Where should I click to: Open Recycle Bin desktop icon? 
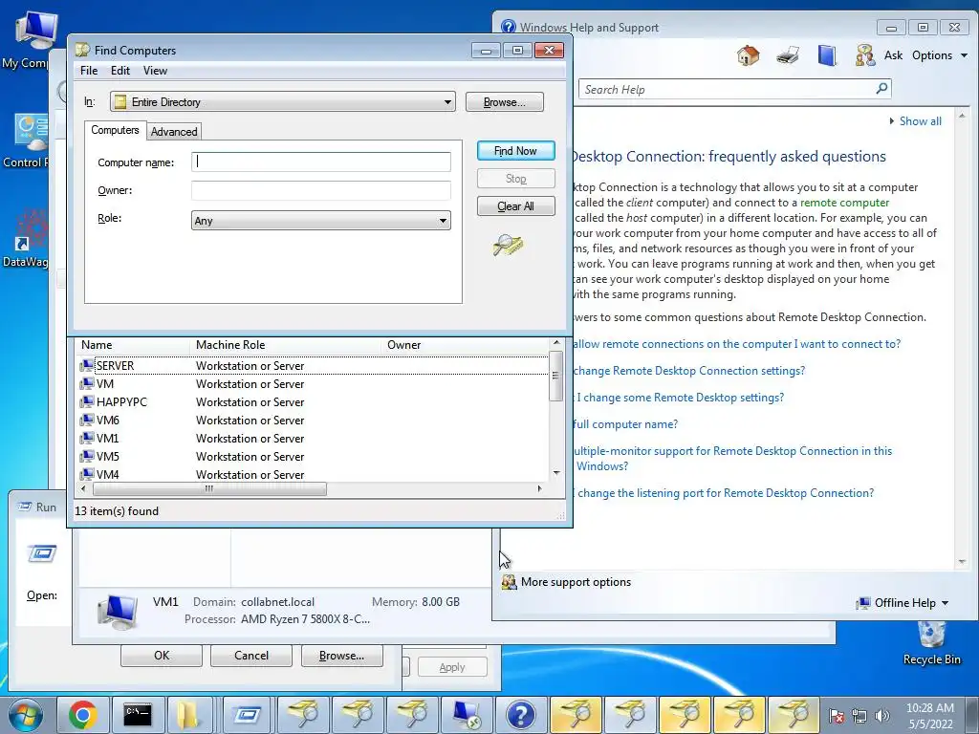tap(931, 643)
